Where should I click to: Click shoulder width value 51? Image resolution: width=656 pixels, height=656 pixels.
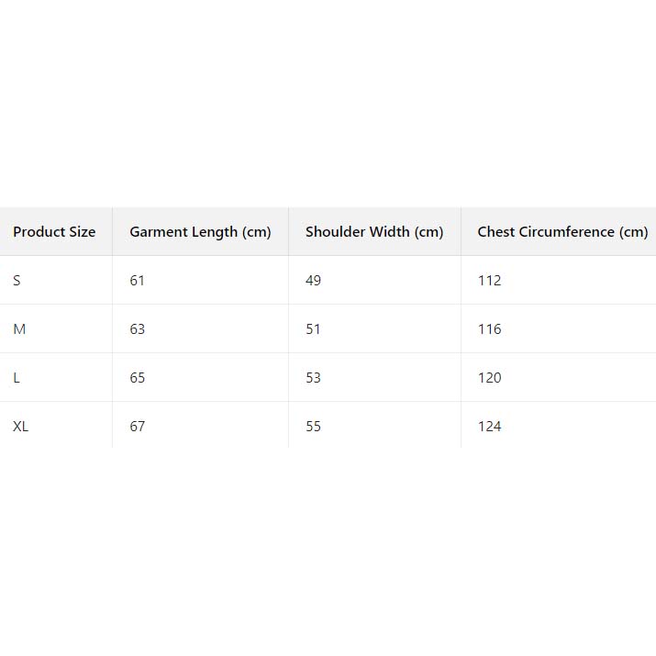(x=314, y=329)
